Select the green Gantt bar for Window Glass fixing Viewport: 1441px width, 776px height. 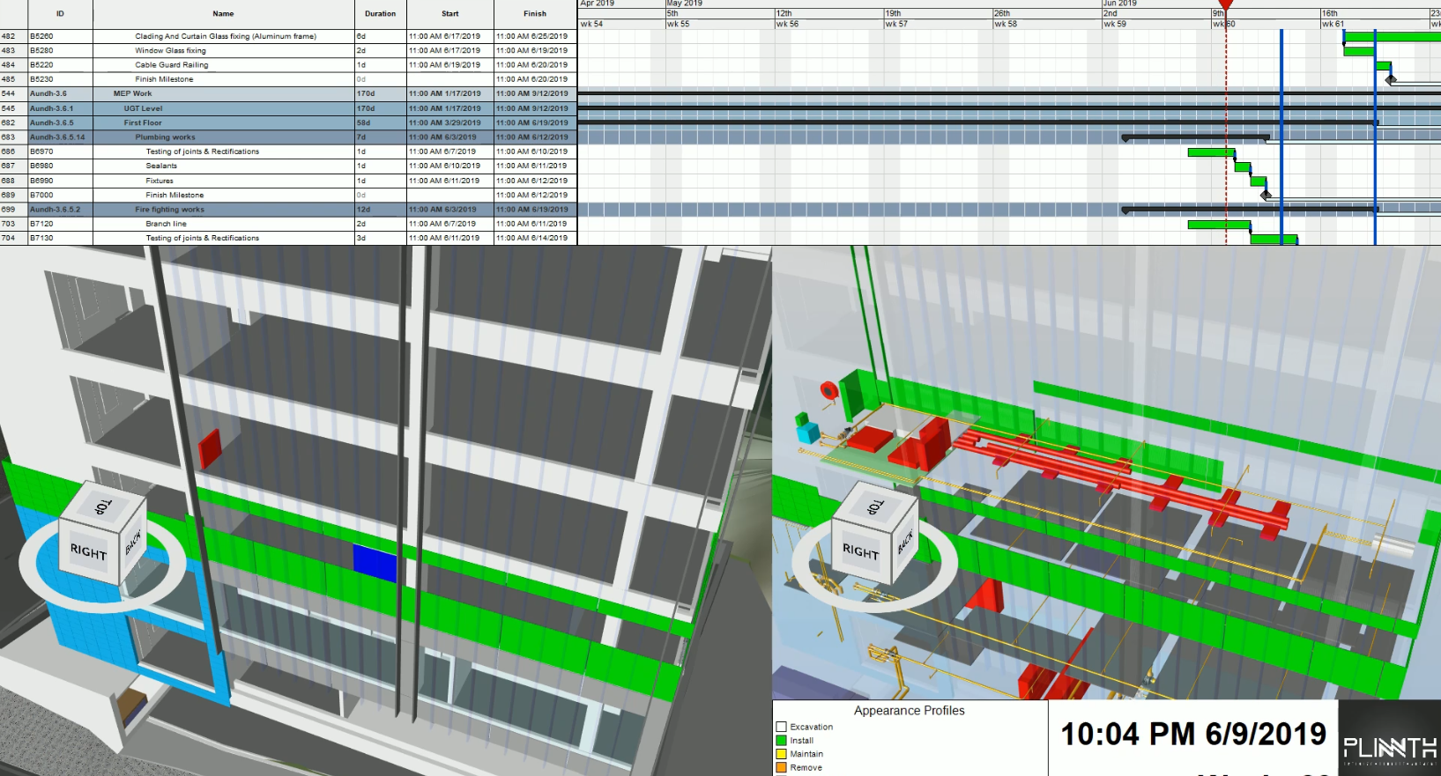click(1359, 51)
